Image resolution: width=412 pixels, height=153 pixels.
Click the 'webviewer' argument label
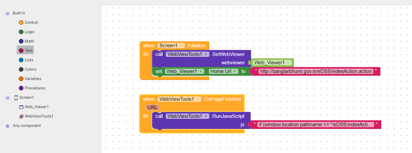pos(233,63)
